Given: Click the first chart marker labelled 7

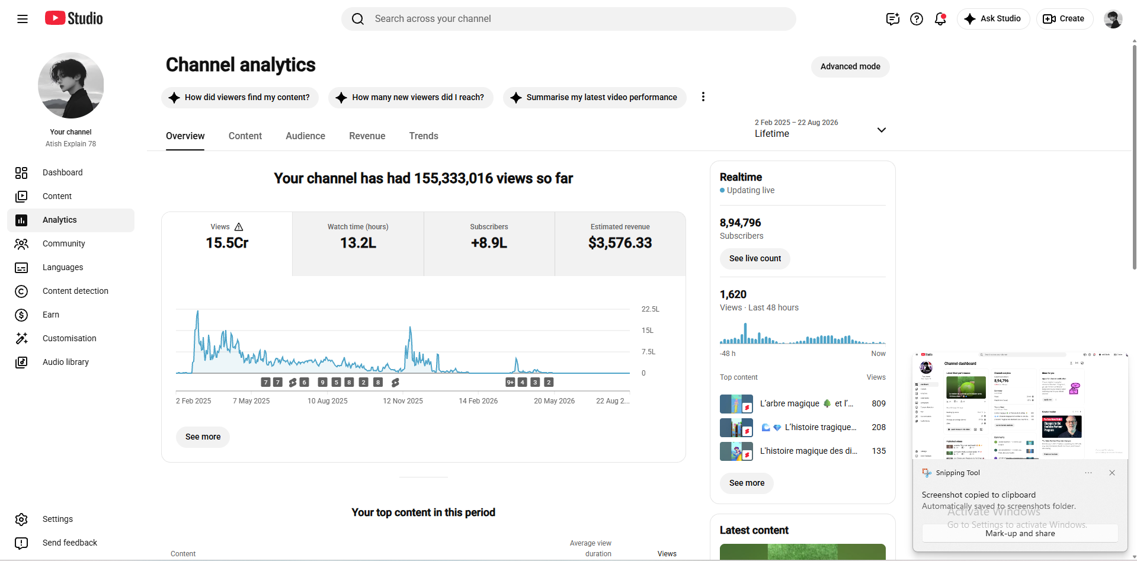Looking at the screenshot, I should [266, 382].
